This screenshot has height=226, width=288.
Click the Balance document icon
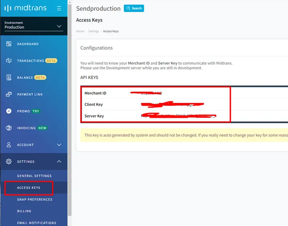point(9,77)
